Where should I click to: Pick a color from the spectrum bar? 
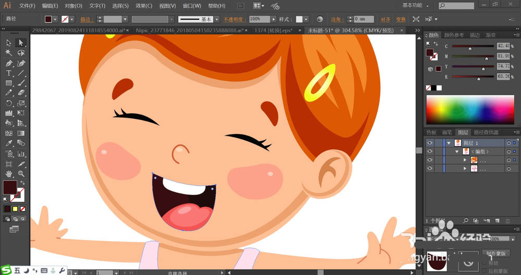pyautogui.click(x=470, y=110)
